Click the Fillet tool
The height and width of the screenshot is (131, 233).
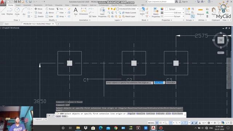pyautogui.click(x=60, y=13)
